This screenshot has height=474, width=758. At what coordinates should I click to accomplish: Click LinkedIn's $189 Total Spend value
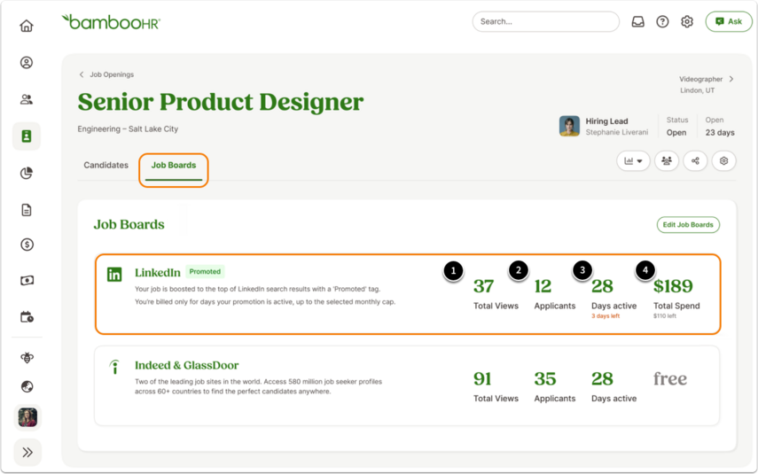point(673,286)
